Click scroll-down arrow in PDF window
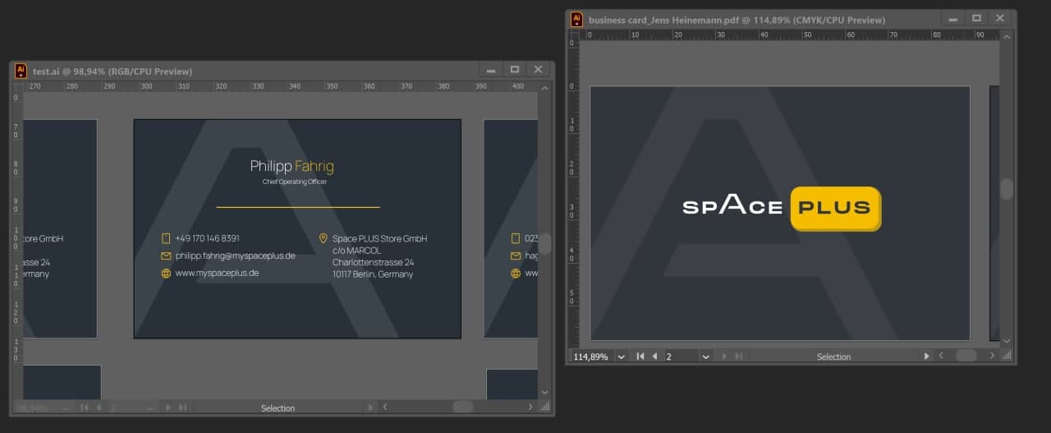The width and height of the screenshot is (1051, 433). [1007, 341]
